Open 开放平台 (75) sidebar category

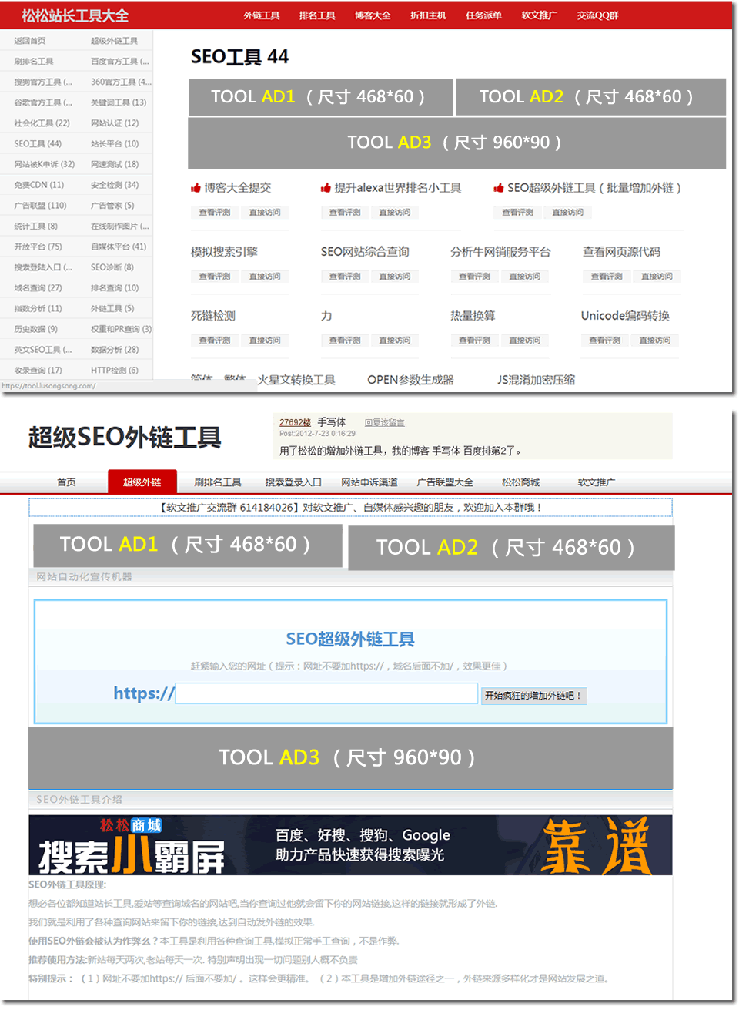(38, 247)
